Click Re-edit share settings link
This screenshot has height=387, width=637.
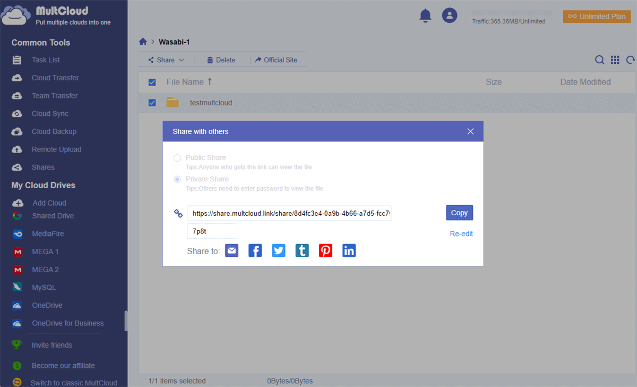coord(461,234)
